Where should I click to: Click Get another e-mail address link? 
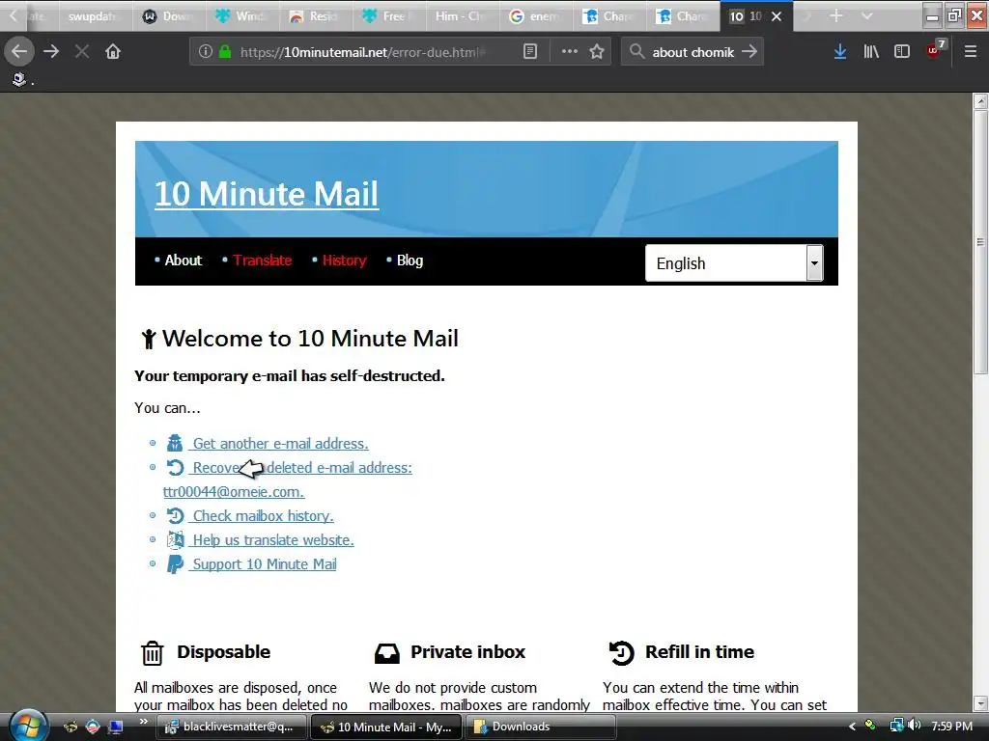pyautogui.click(x=280, y=444)
